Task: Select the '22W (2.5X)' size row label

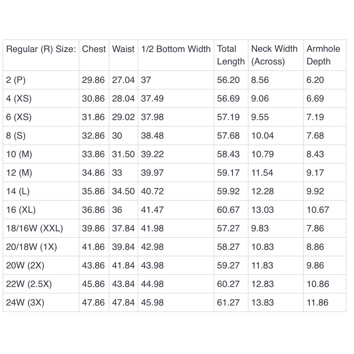Action: 29,284
